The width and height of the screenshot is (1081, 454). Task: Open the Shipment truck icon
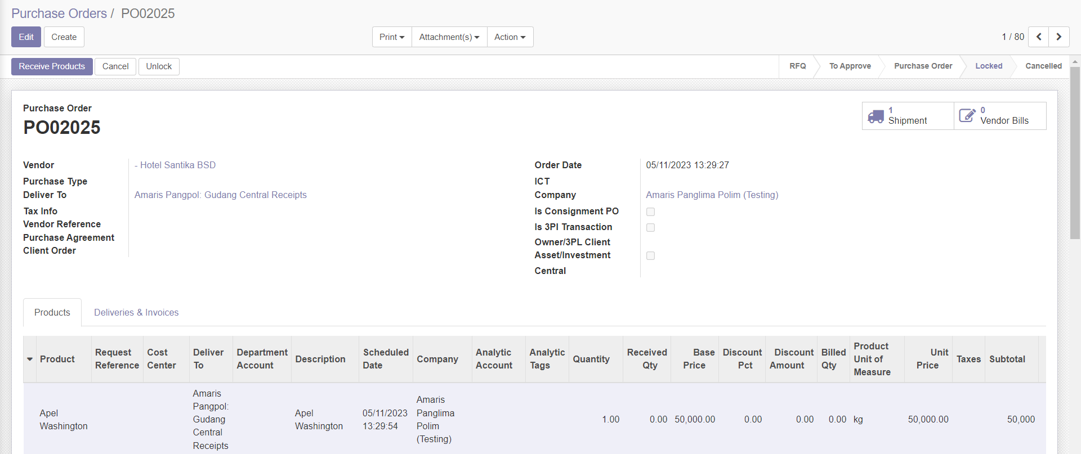click(x=875, y=116)
